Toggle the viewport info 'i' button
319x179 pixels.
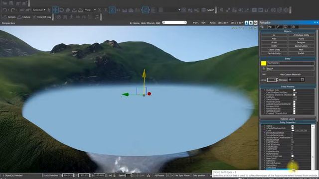tap(246, 23)
